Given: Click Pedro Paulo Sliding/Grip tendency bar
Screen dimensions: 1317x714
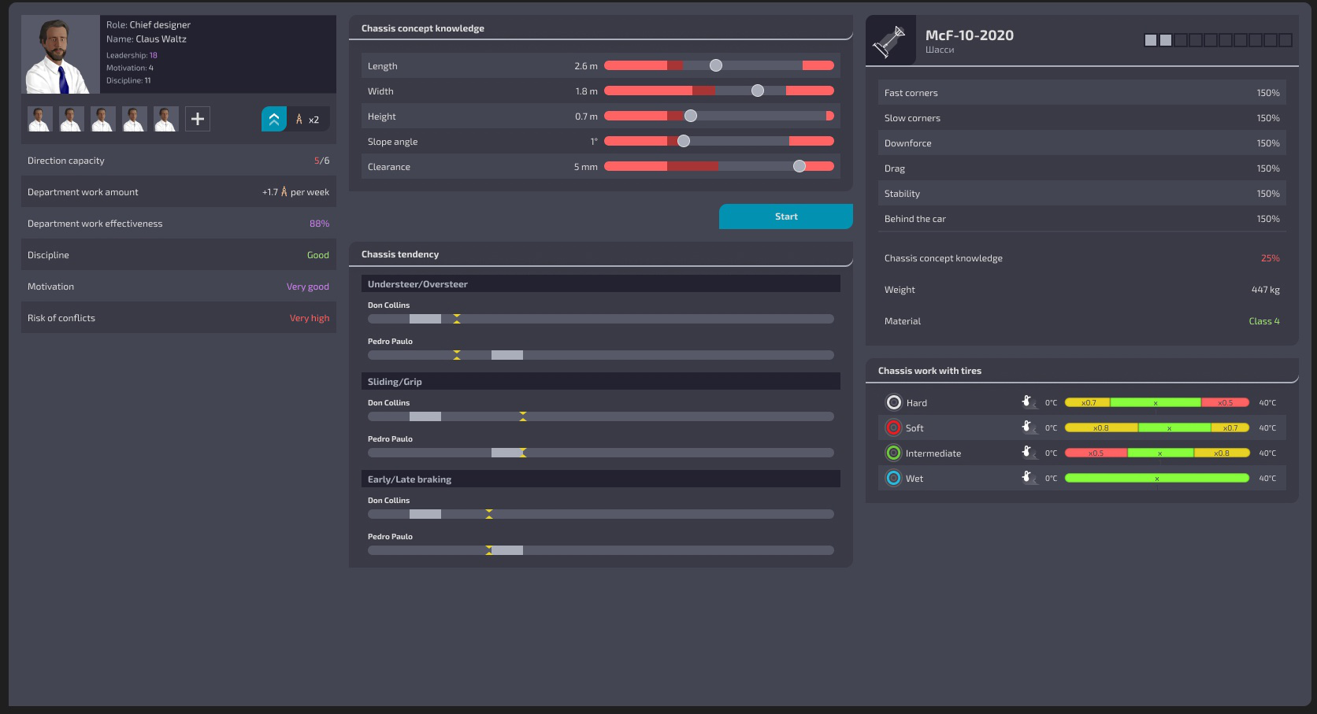Looking at the screenshot, I should click(601, 453).
